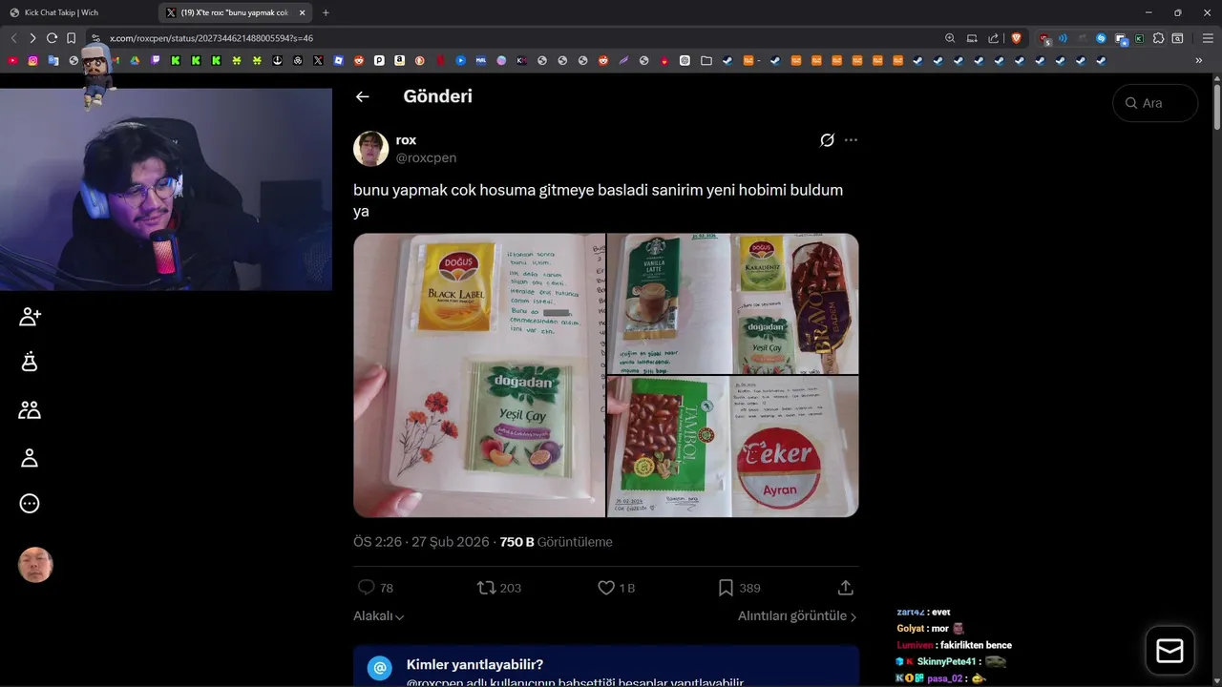Bookmark the post with 389 bookmarks

pos(739,588)
